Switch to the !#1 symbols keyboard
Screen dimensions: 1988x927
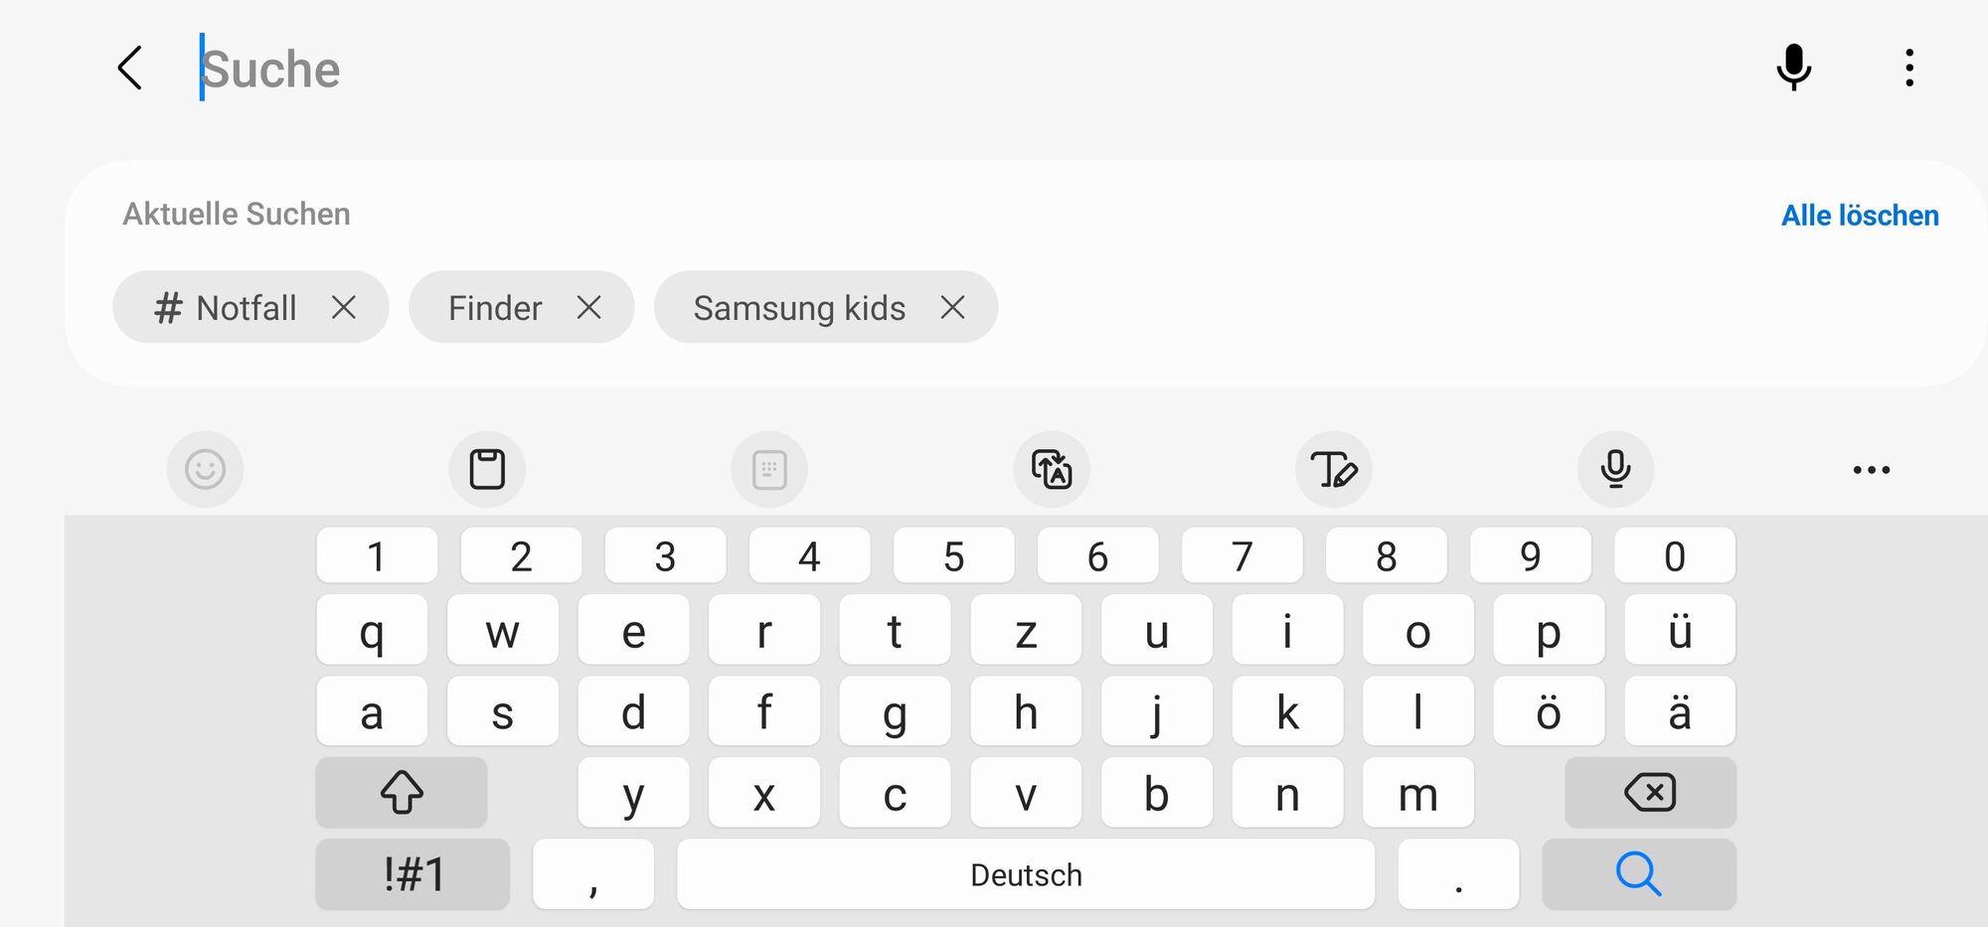click(x=413, y=874)
